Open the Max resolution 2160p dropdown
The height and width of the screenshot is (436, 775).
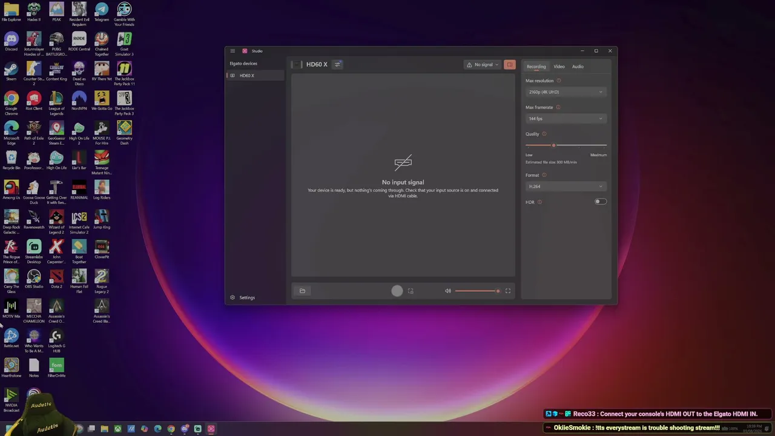point(566,92)
